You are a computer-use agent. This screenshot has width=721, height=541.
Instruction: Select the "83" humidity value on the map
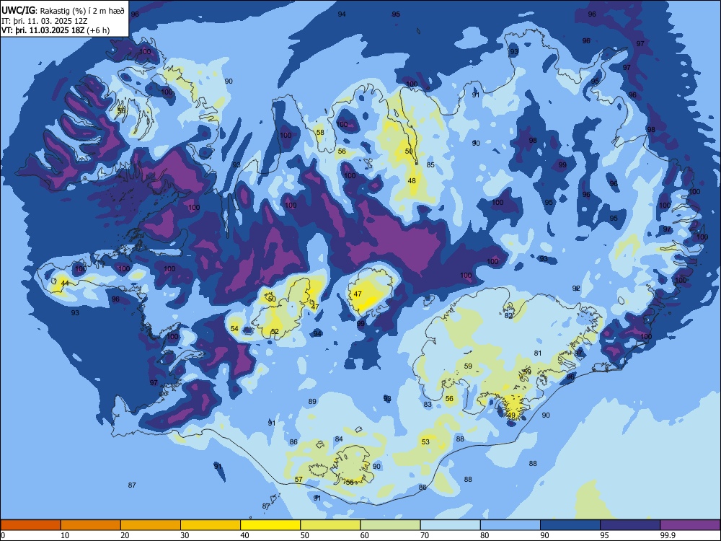point(428,405)
